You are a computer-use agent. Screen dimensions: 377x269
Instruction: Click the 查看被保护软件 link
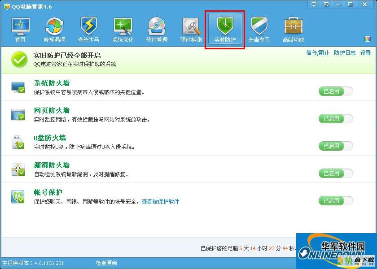coord(160,201)
